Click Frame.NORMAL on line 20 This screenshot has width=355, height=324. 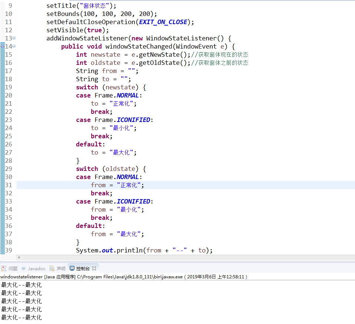tap(117, 95)
